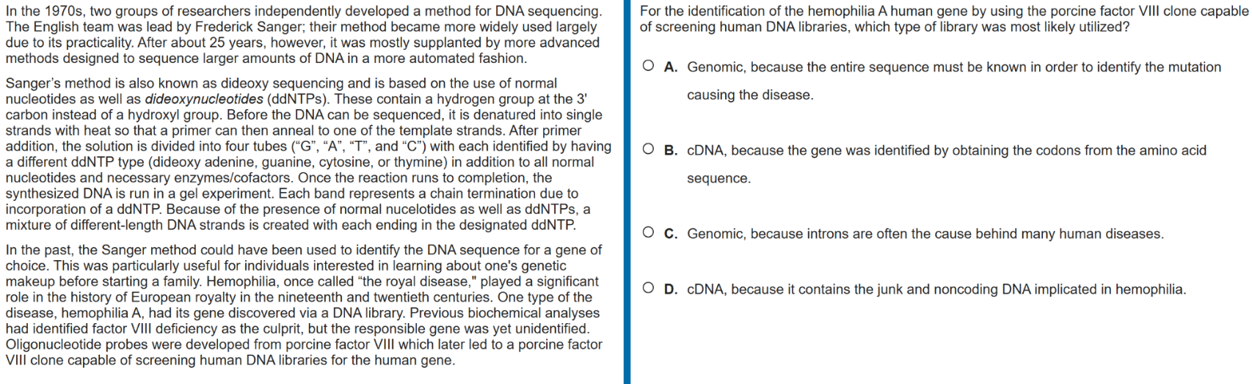
Task: Select radio button for answer B
Action: pos(648,149)
